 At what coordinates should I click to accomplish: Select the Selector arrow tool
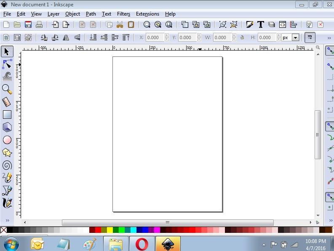click(7, 51)
